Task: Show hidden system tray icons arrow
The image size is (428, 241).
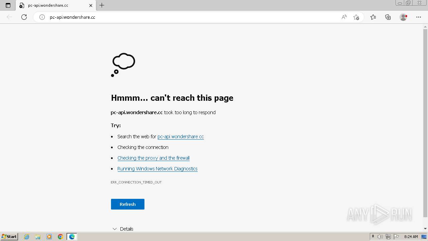Action: click(373, 237)
